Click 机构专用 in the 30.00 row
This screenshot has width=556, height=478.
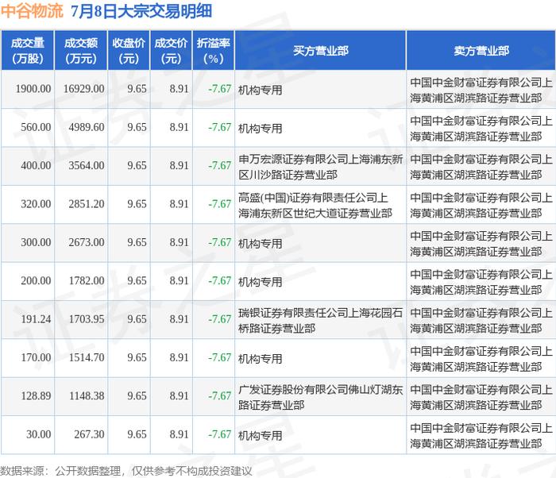click(x=261, y=435)
